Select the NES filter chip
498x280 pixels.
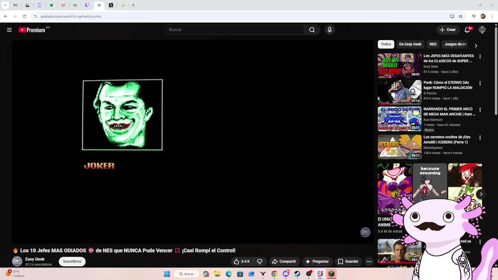pos(433,44)
